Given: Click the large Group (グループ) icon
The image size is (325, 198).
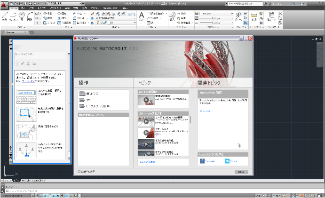Looking at the screenshot, I should tap(239, 16).
